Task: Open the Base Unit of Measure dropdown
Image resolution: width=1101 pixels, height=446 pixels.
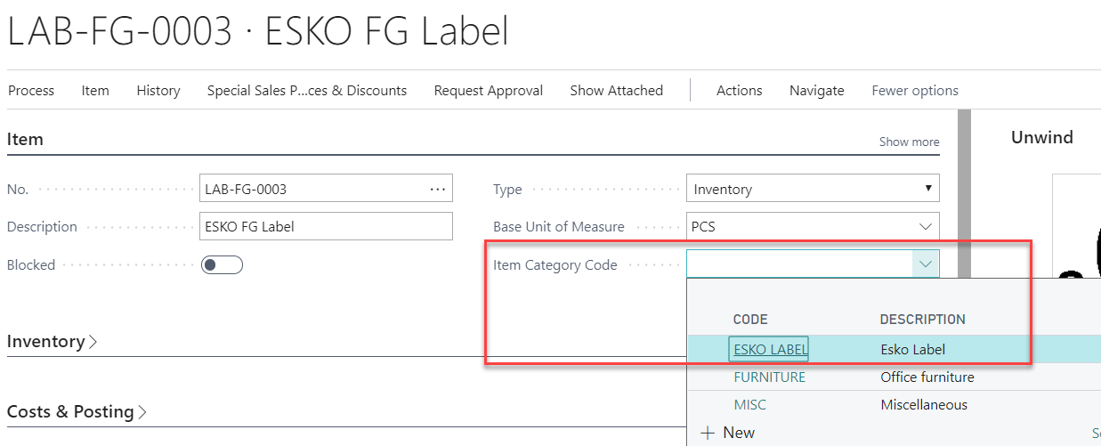Action: point(926,227)
